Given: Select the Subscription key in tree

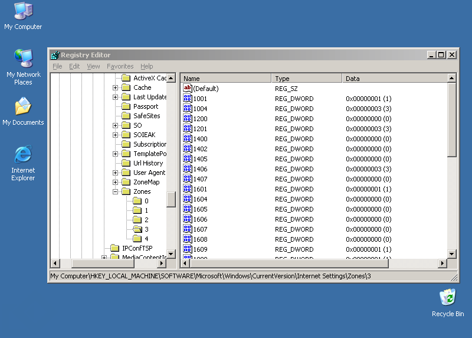Looking at the screenshot, I should (150, 144).
